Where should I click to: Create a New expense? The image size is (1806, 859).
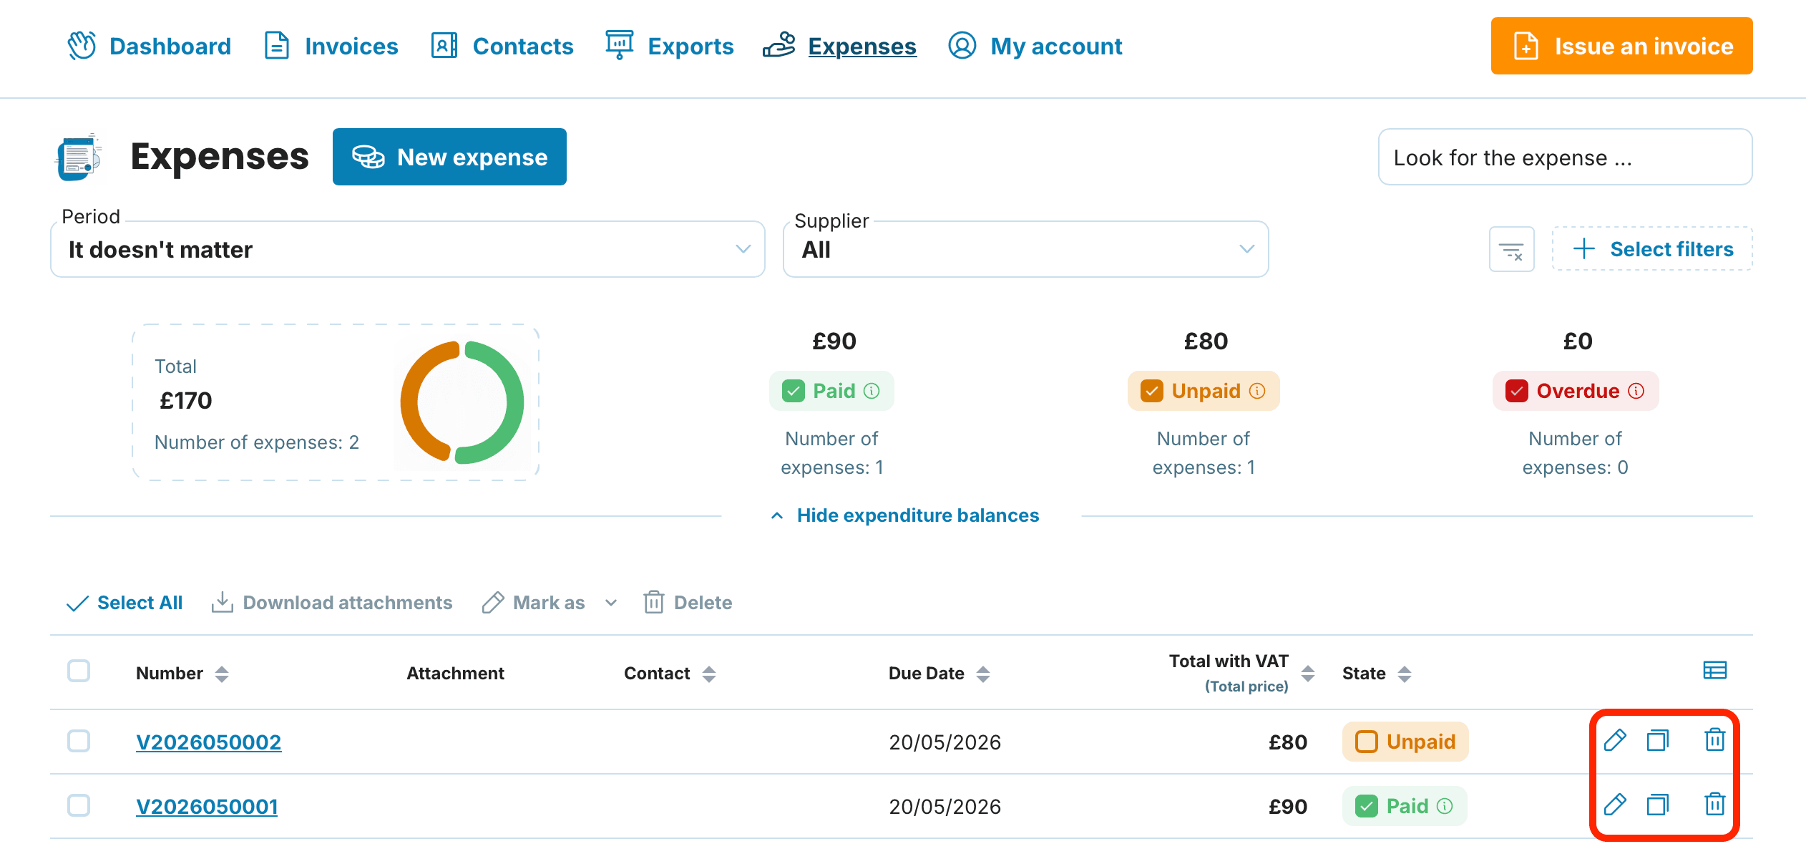(x=449, y=157)
